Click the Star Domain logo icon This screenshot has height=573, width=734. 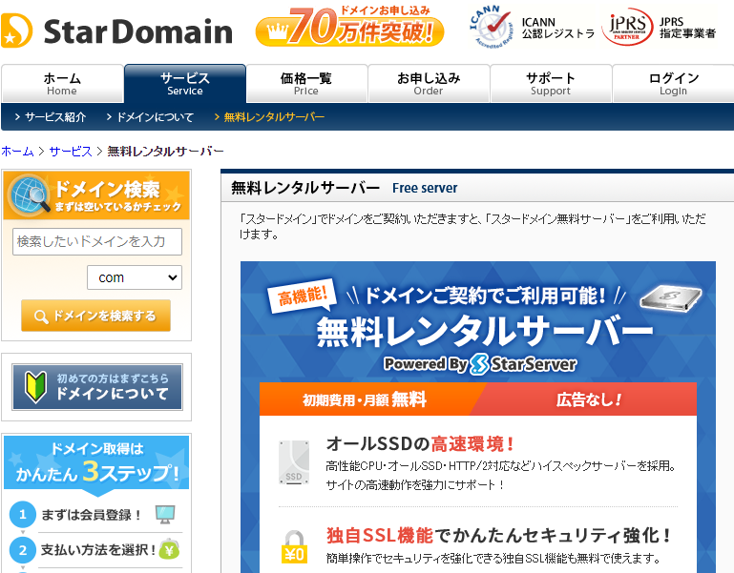(16, 31)
